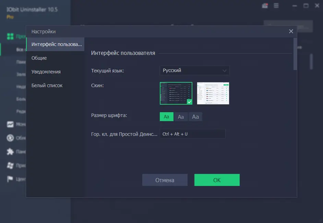Click the Отмена button
The width and height of the screenshot is (323, 223).
165,180
